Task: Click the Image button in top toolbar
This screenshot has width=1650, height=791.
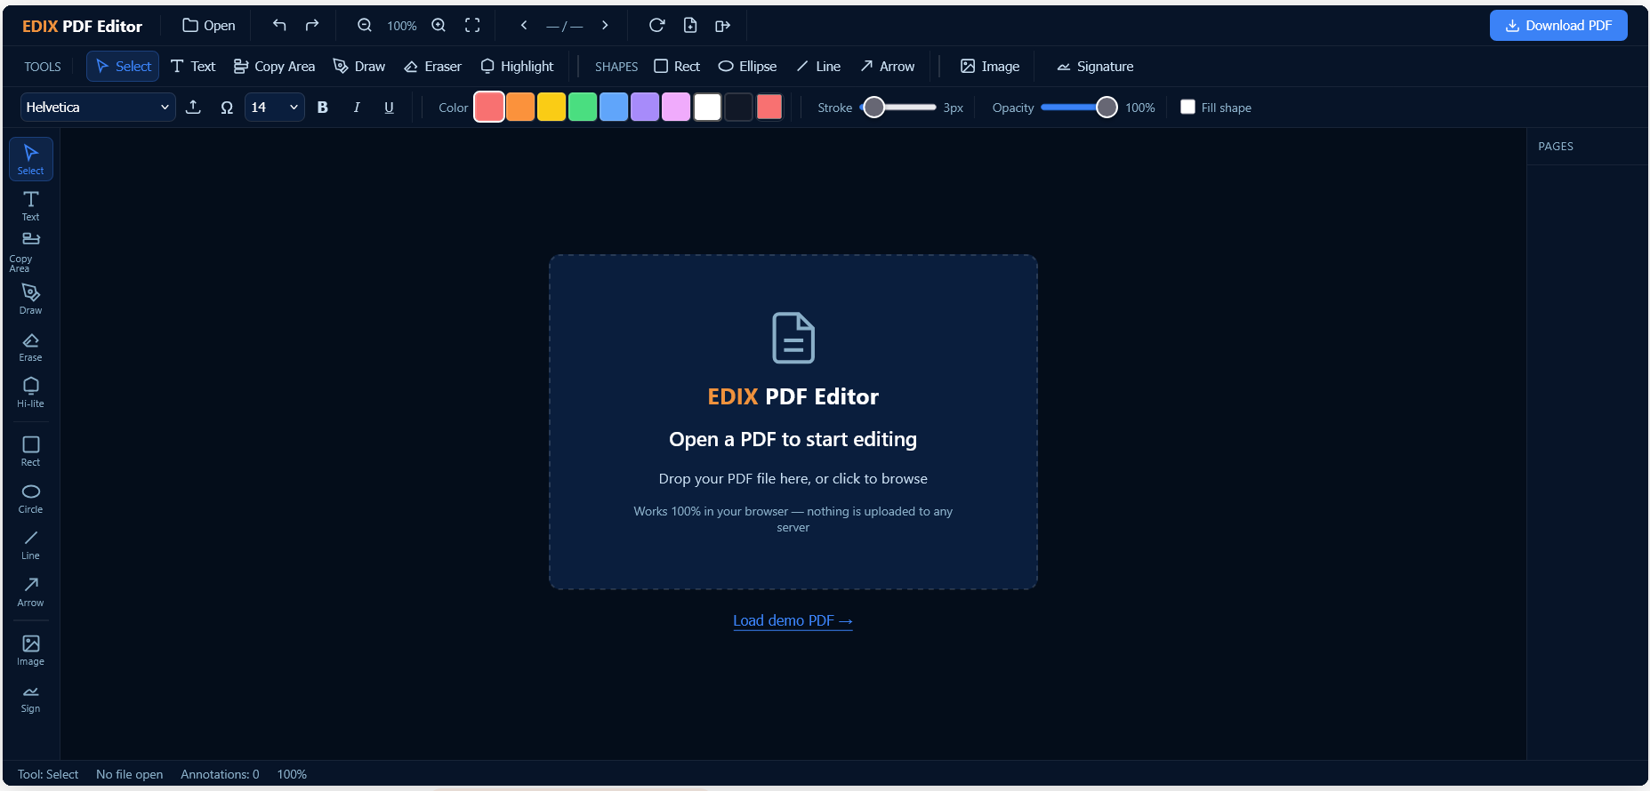Action: [990, 67]
